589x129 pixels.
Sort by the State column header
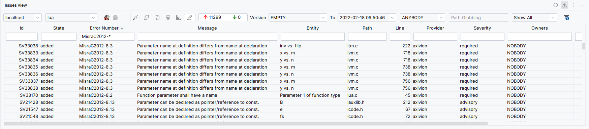tap(59, 28)
